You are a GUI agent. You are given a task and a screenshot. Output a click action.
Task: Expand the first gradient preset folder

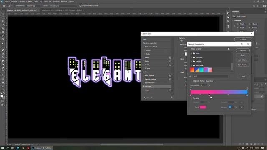pyautogui.click(x=191, y=53)
